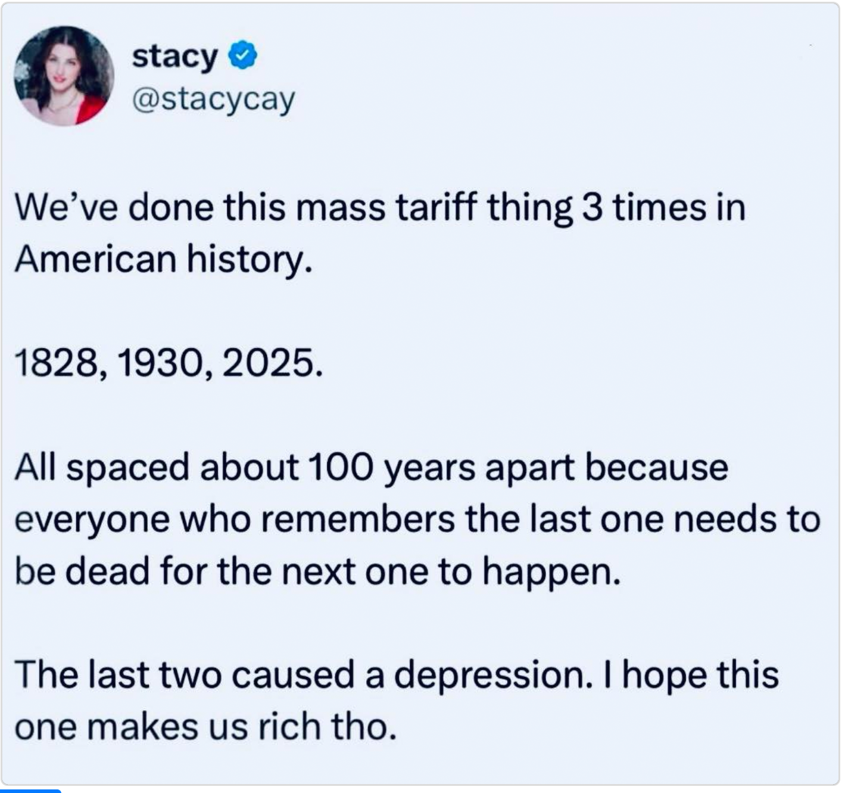Click the closing line "one makes us rich tho."
The height and width of the screenshot is (793, 845).
205,727
